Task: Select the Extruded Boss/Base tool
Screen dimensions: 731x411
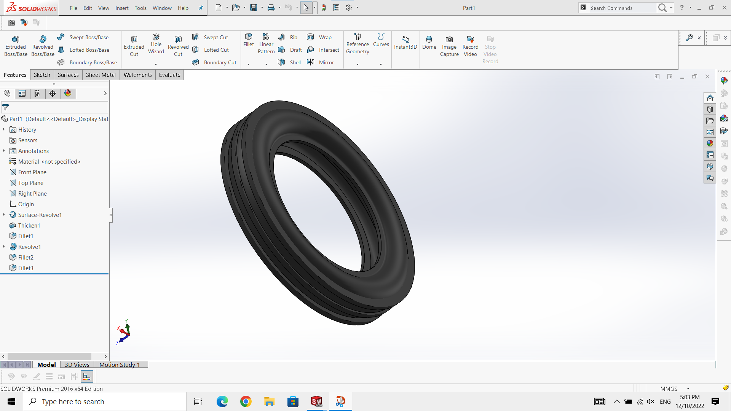Action: click(x=16, y=46)
